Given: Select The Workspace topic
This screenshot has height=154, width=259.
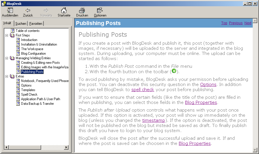Looking at the screenshot, I should pyautogui.click(x=32, y=49).
